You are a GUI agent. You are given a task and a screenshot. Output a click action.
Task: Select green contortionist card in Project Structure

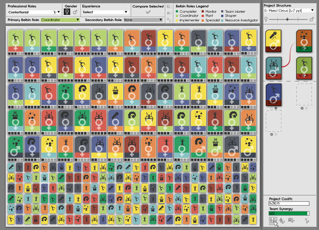coord(304,68)
